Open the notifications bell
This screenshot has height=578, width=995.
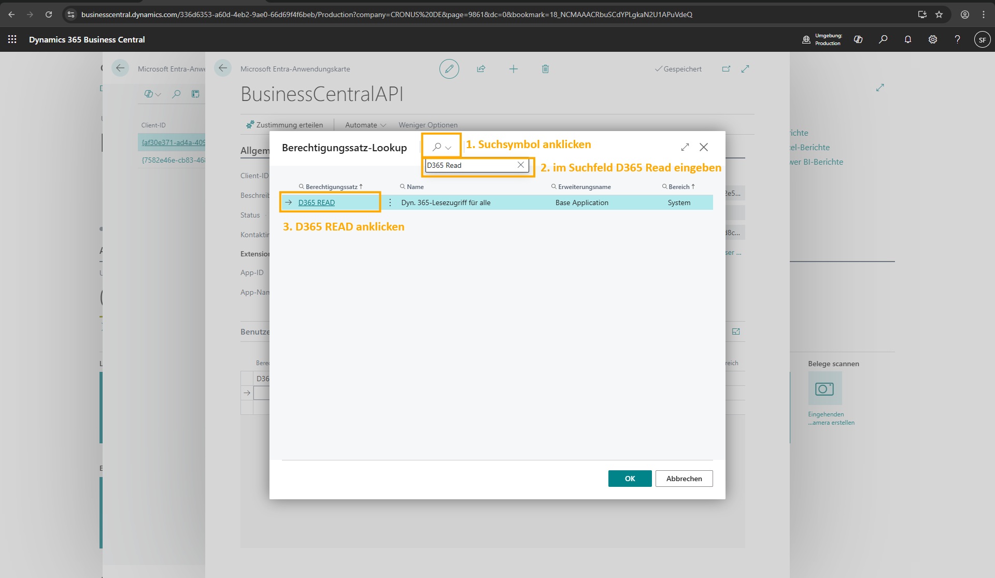coord(908,39)
